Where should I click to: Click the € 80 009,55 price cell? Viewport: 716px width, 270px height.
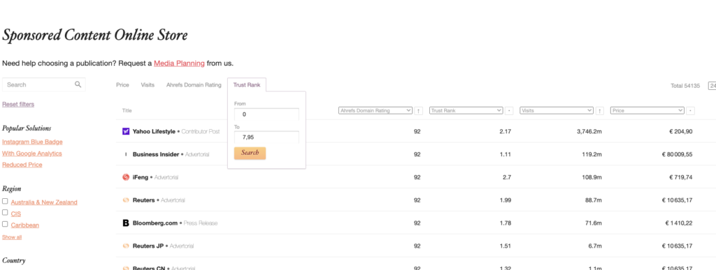click(677, 154)
